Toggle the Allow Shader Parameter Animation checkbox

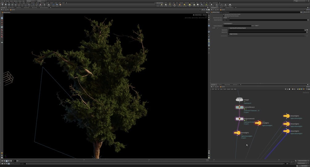tap(224, 16)
